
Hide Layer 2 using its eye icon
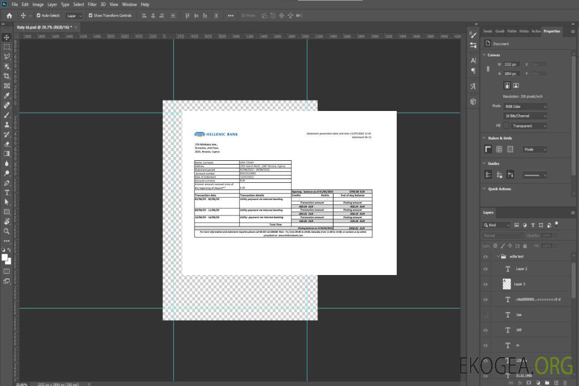click(x=486, y=269)
